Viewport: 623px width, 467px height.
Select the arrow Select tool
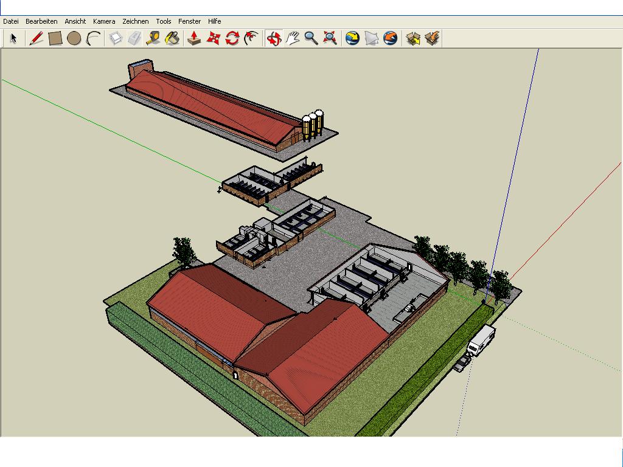click(x=13, y=38)
